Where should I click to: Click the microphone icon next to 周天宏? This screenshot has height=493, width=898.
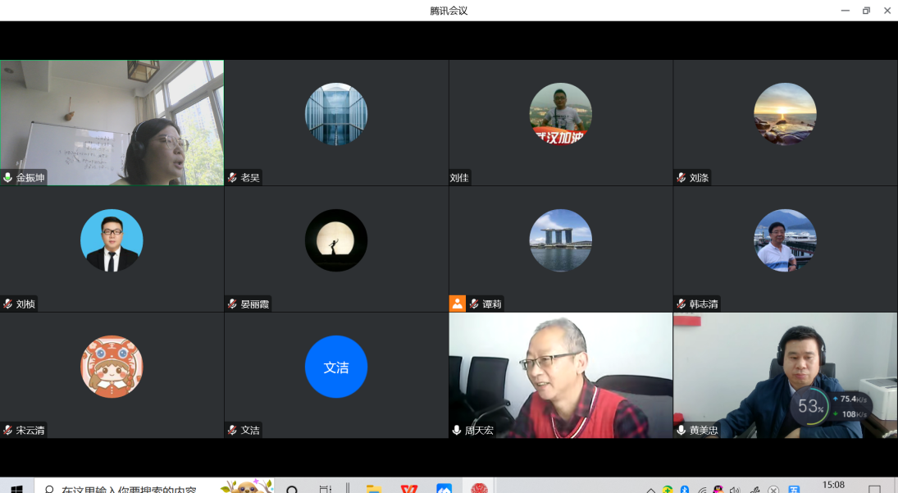click(458, 430)
